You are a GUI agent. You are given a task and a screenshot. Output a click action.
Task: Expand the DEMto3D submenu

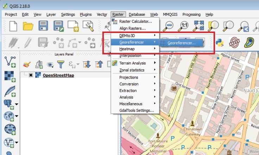click(x=135, y=35)
